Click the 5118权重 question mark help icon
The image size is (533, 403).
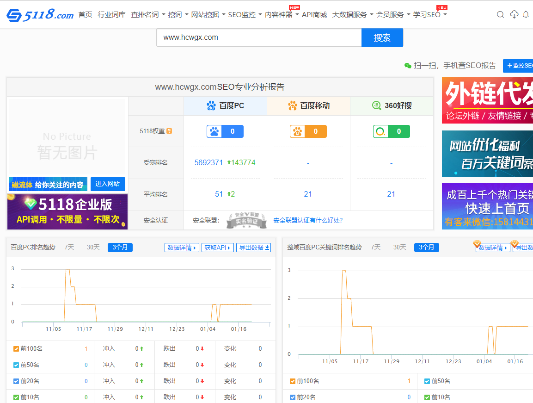169,131
